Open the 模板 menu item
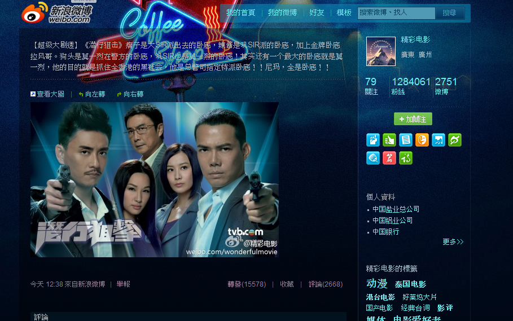Viewport: 513px width, 321px height. pos(344,13)
